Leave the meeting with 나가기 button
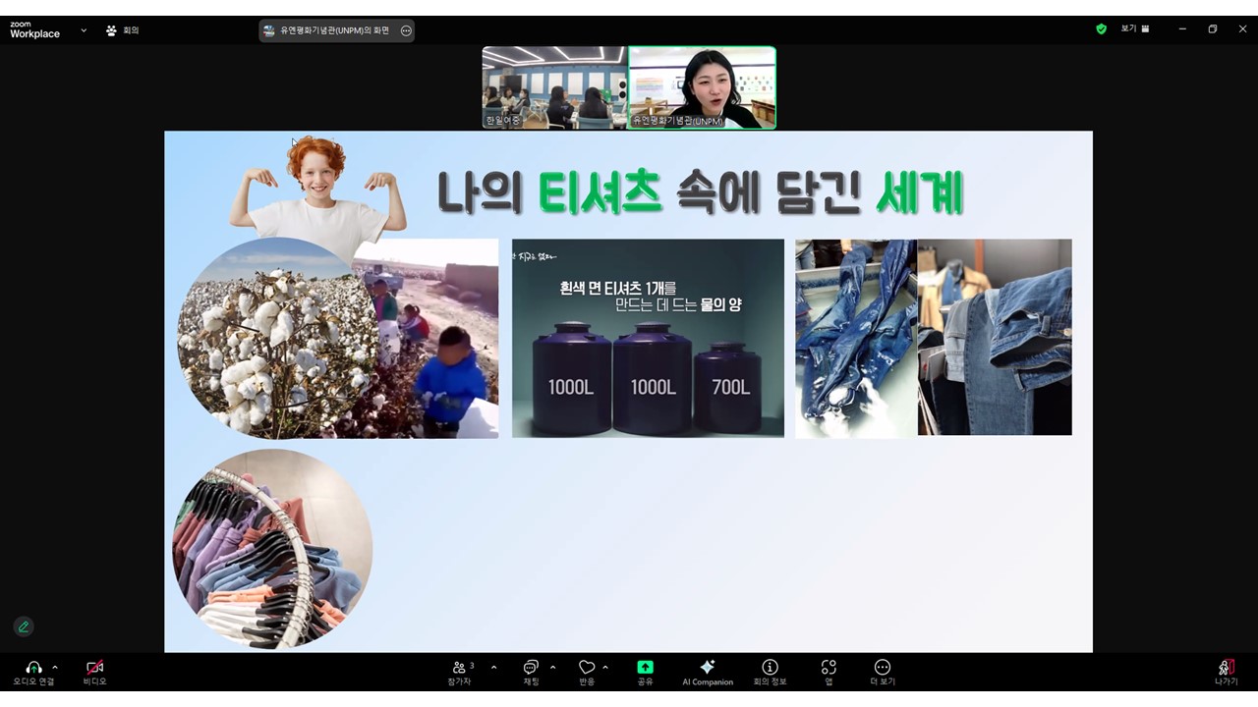Image resolution: width=1258 pixels, height=707 pixels. pyautogui.click(x=1226, y=670)
